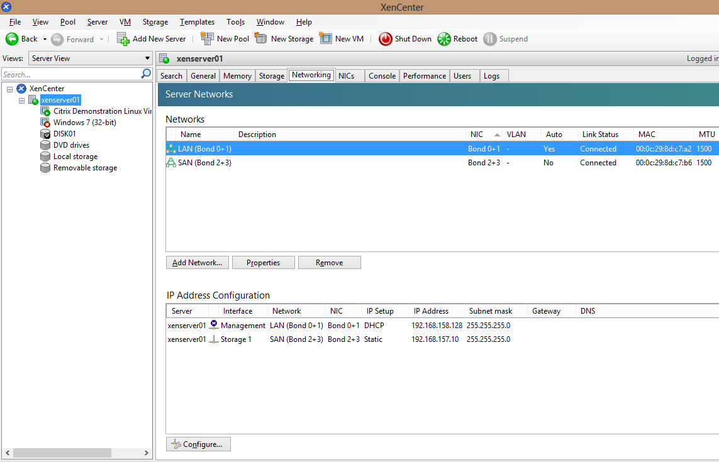Switch to the NICs tab
Viewport: 719px width, 462px height.
346,76
